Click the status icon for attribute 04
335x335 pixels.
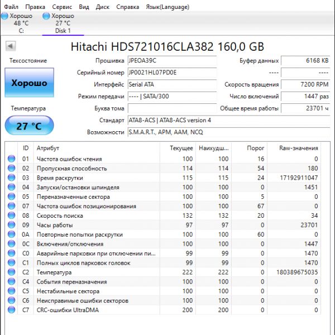(x=12, y=187)
